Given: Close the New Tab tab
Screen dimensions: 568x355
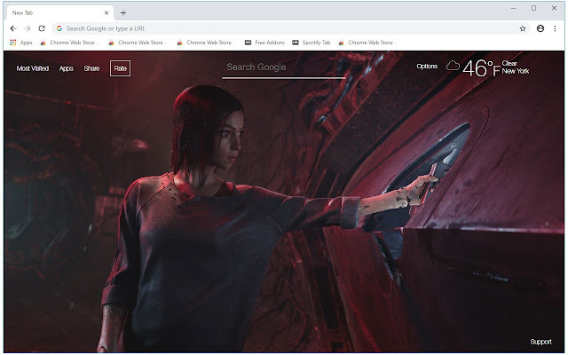Looking at the screenshot, I should [x=106, y=12].
